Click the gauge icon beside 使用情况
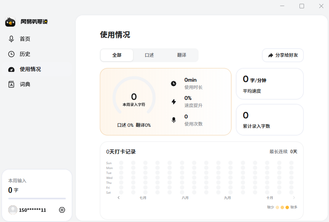Image resolution: width=329 pixels, height=222 pixels. point(11,69)
